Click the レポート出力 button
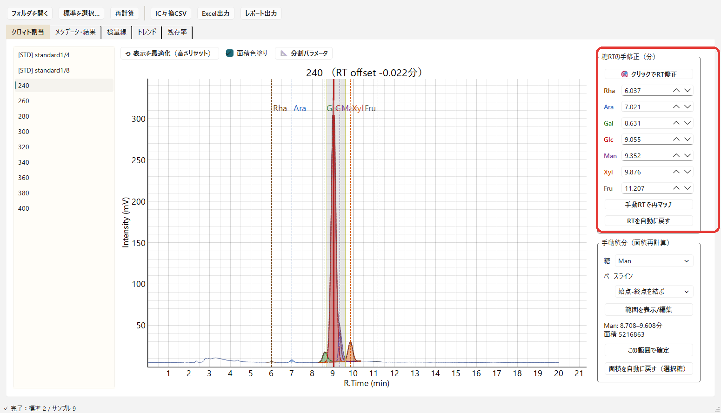 (x=261, y=13)
